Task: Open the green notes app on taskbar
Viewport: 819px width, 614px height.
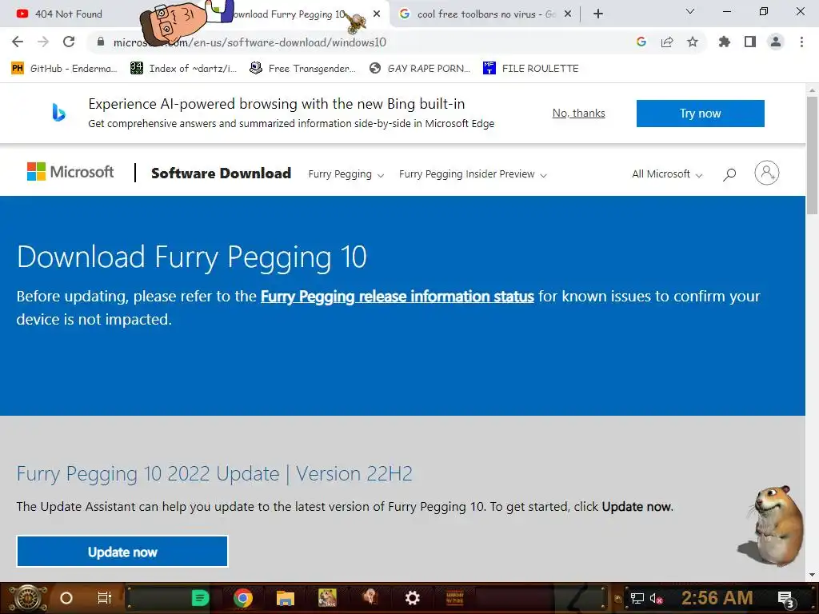Action: 200,598
